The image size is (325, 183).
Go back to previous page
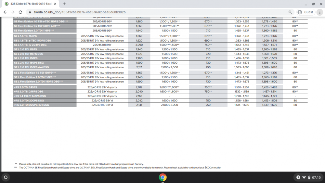5,12
